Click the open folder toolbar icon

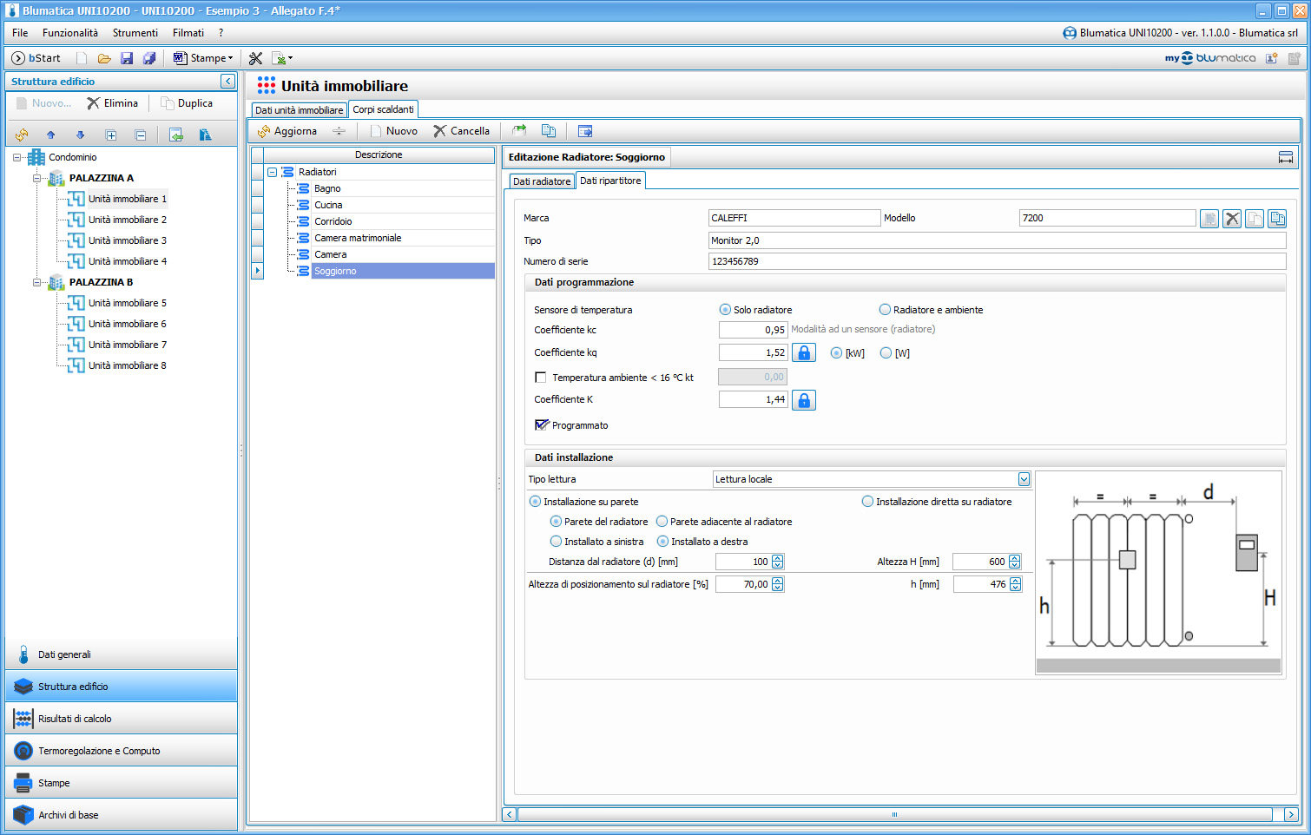[104, 58]
